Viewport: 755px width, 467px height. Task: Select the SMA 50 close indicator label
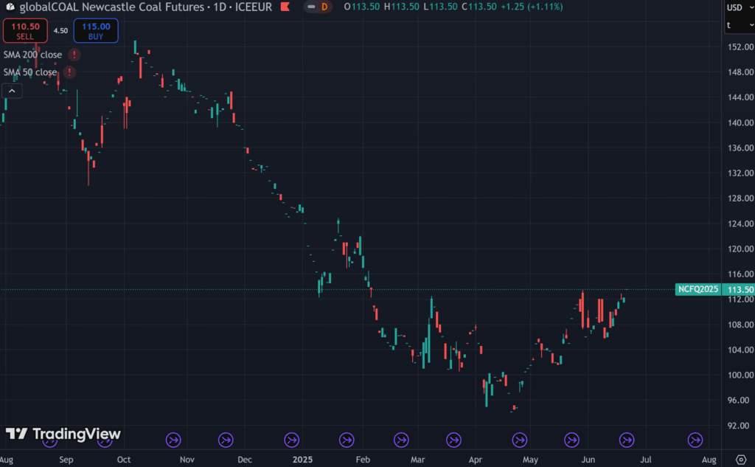30,72
